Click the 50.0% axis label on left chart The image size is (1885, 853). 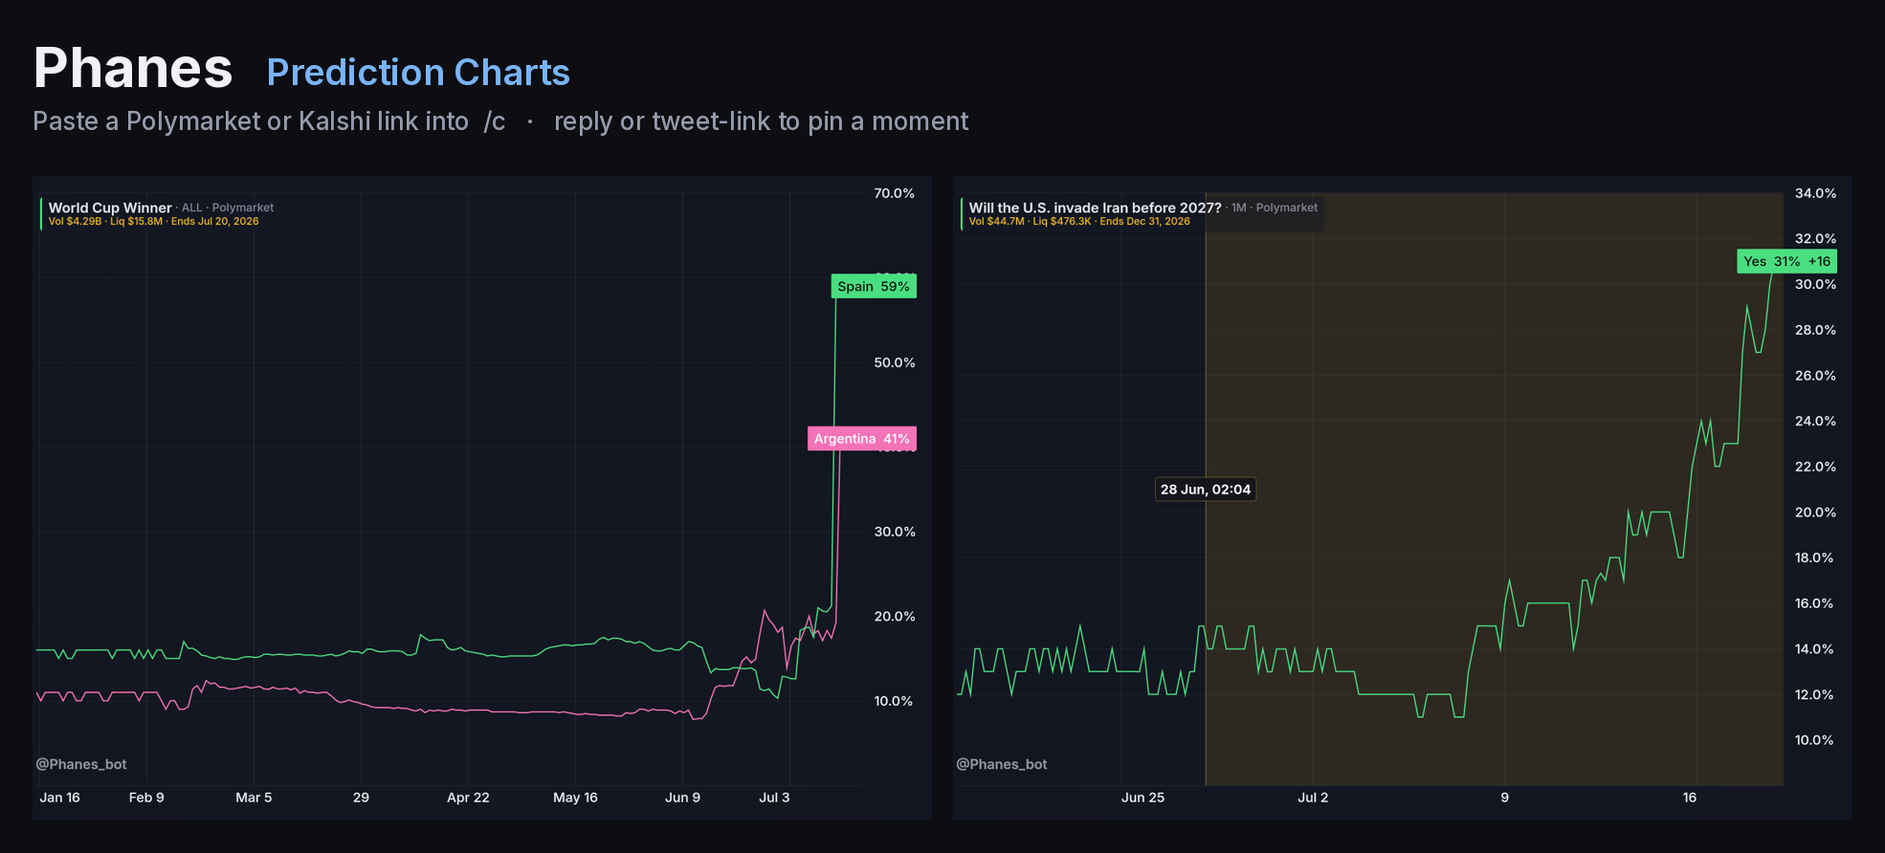[x=894, y=362]
